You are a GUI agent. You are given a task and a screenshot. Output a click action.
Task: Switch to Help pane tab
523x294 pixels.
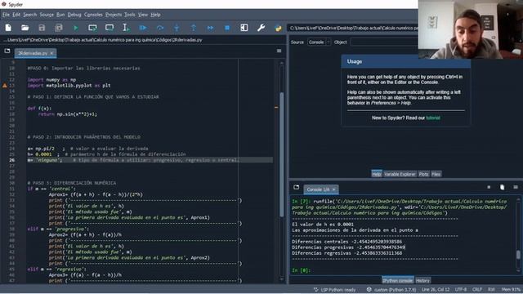point(377,174)
